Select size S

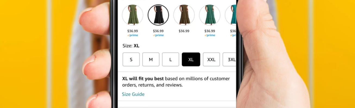click(x=131, y=59)
